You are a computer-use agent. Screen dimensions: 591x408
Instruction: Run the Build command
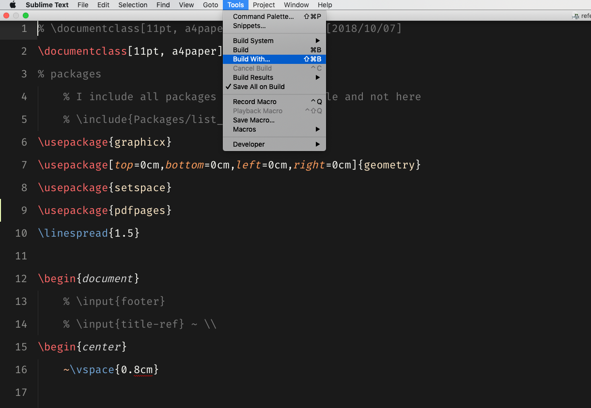[274, 50]
